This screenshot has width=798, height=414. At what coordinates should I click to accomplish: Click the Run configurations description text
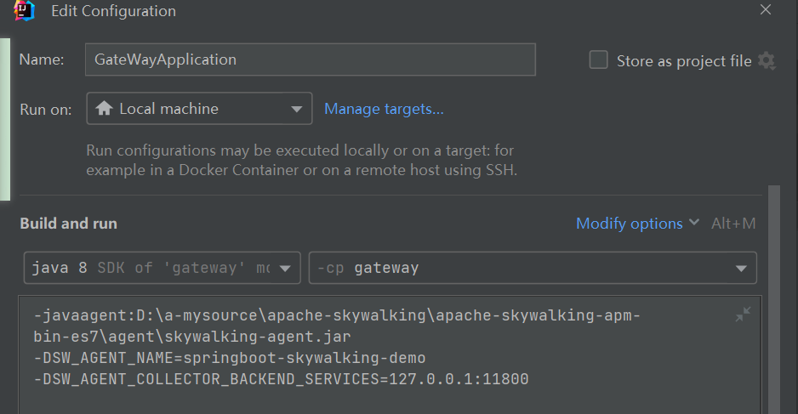coord(301,160)
